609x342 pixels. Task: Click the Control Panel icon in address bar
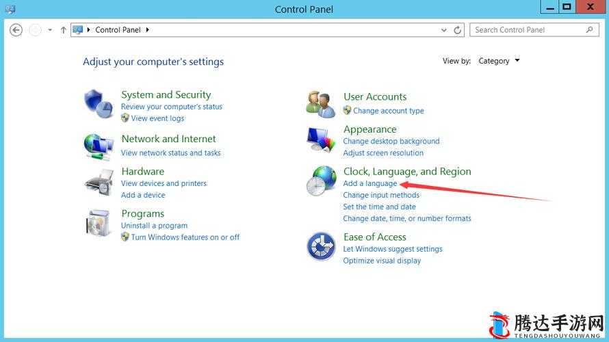[x=78, y=30]
